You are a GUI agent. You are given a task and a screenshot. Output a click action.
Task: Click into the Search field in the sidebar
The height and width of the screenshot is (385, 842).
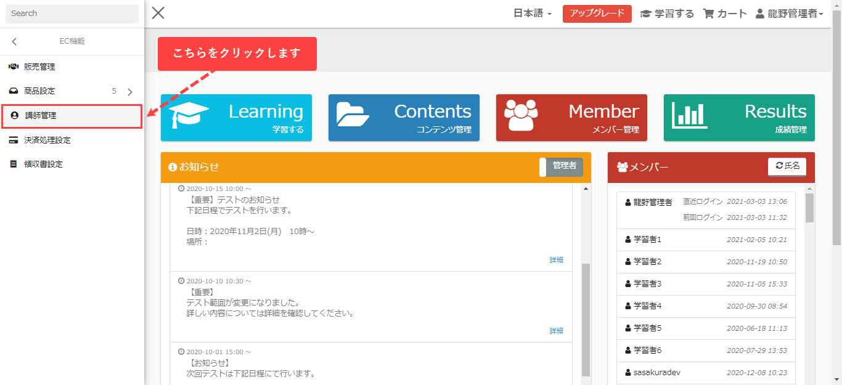72,14
